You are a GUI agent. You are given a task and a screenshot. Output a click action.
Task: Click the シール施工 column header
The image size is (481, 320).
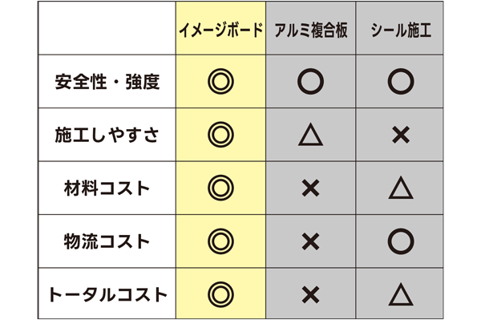[x=401, y=30]
